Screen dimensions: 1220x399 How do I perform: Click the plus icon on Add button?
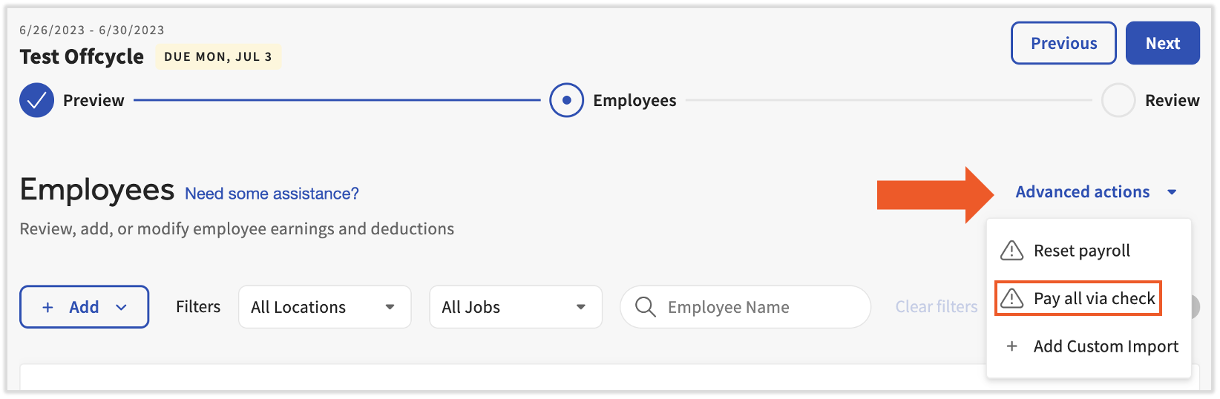(x=47, y=307)
